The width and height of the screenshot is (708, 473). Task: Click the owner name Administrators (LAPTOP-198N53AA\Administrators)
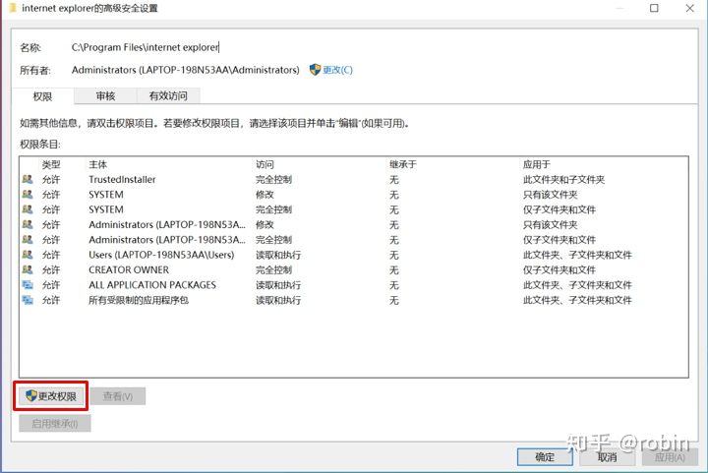186,70
